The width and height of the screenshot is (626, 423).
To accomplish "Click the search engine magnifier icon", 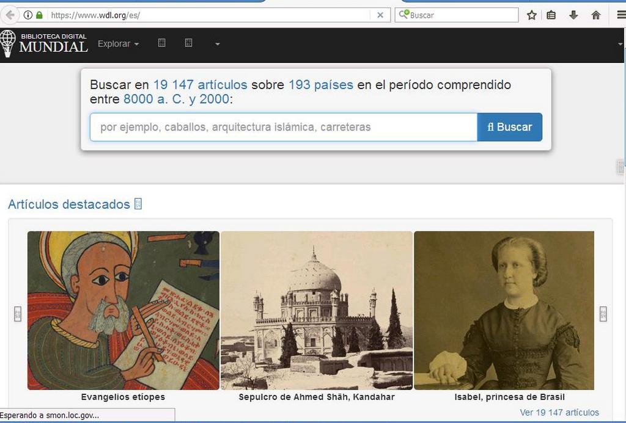I will click(403, 15).
